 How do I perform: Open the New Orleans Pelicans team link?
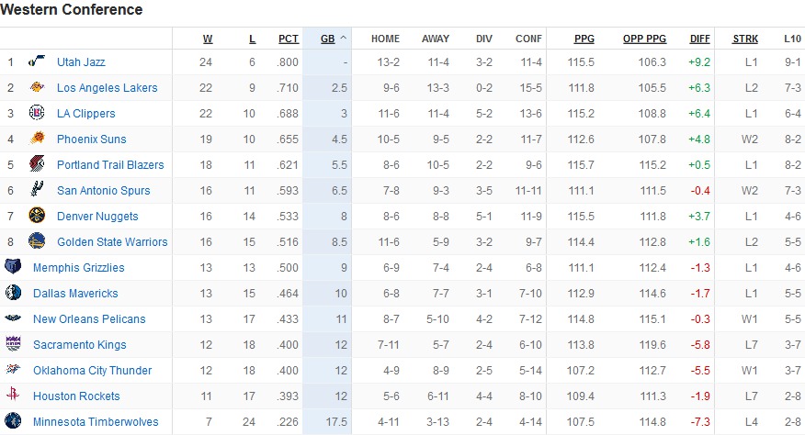[89, 319]
